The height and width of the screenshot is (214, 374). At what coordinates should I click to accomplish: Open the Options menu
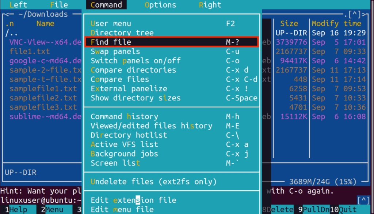pos(160,5)
